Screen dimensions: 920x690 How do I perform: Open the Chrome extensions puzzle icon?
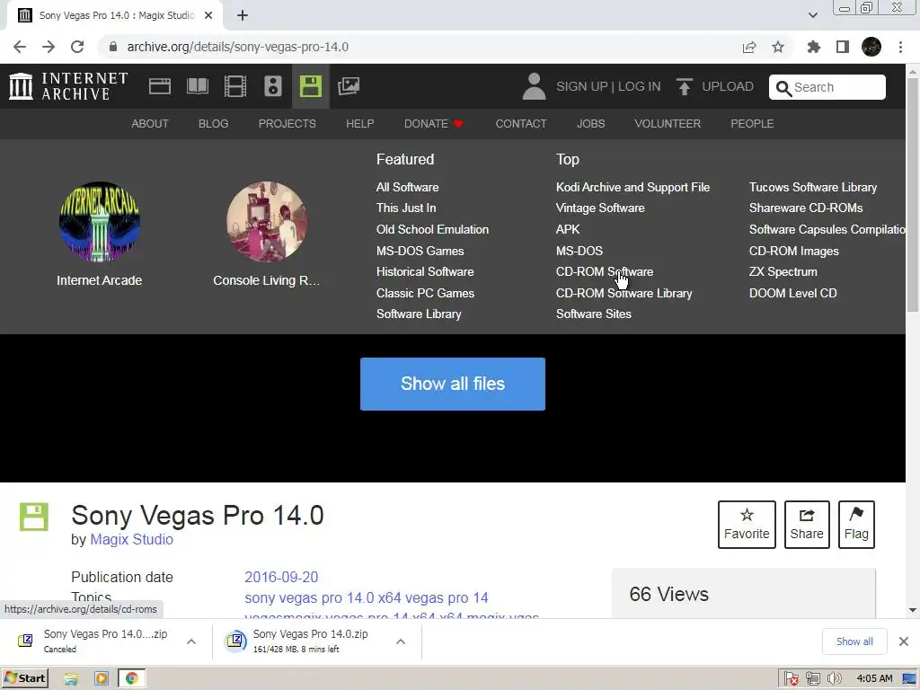[x=814, y=47]
